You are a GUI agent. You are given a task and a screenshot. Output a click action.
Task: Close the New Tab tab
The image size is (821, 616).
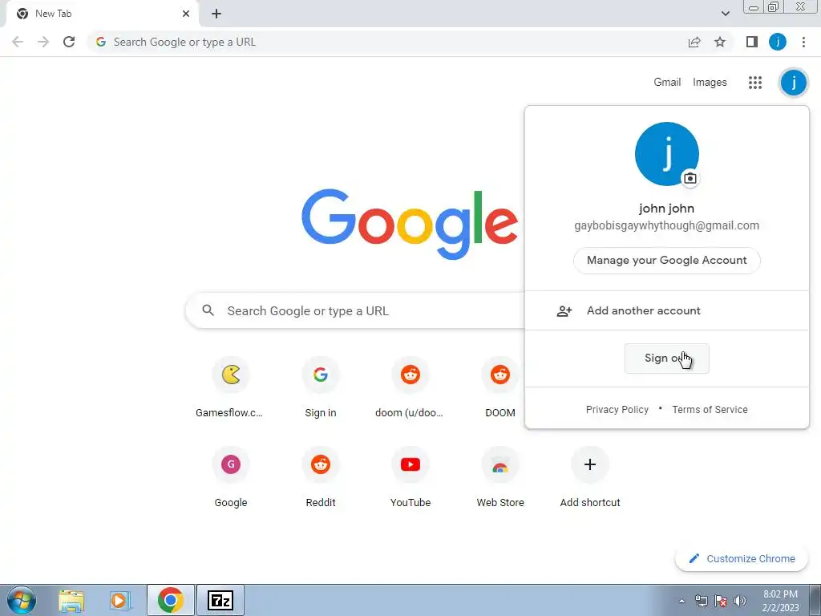click(186, 14)
